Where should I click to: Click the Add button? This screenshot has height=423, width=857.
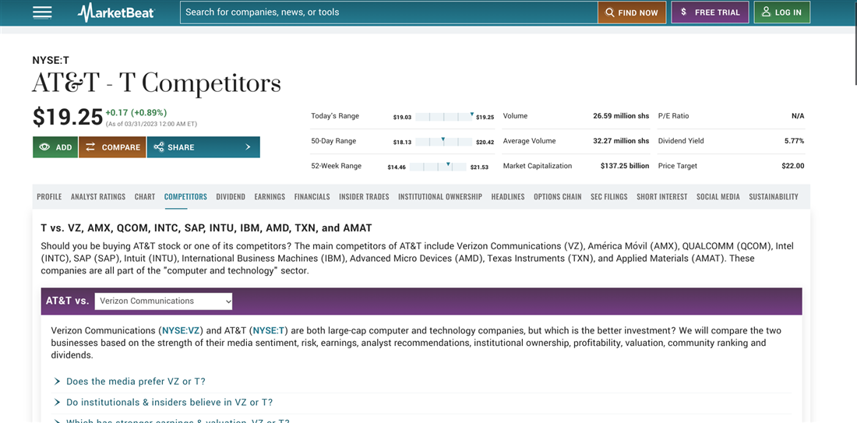(55, 147)
